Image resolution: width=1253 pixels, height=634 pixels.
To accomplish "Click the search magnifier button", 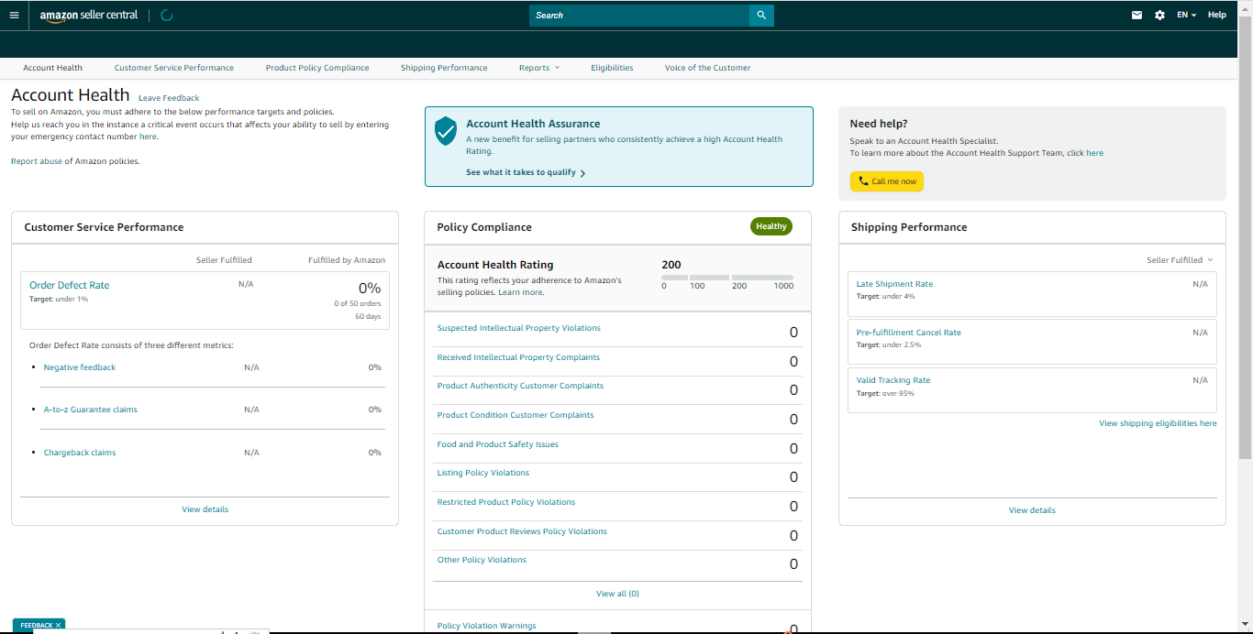I will click(x=761, y=15).
